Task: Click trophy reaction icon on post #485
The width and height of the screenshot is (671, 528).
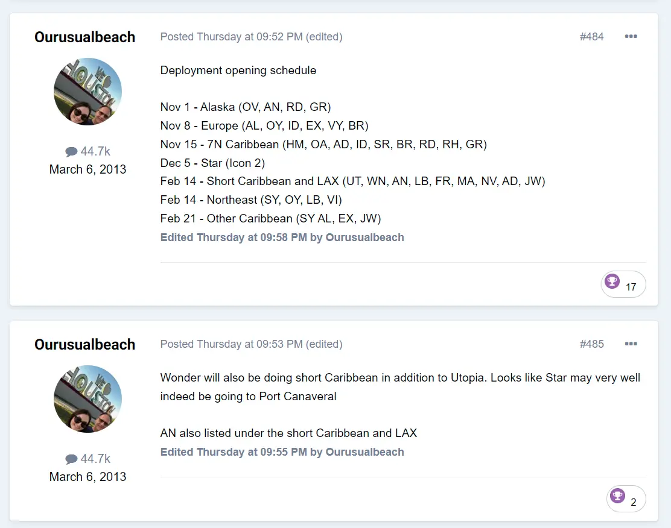Action: click(617, 496)
